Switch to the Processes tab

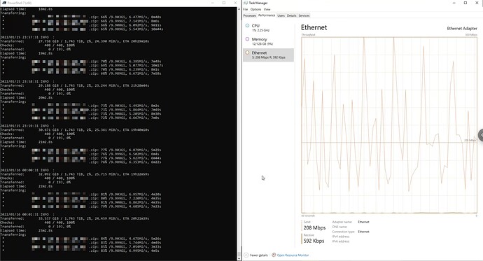249,15
